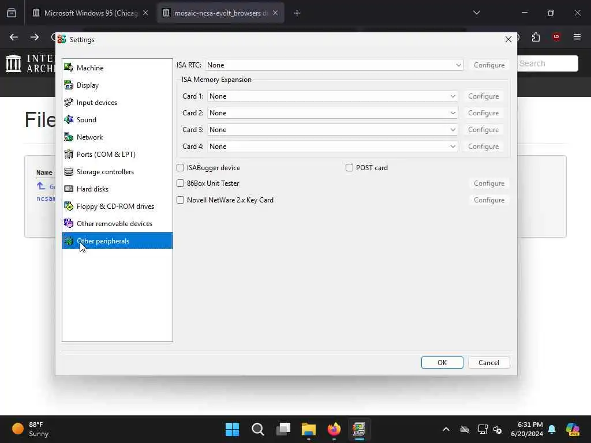
Task: Select the Storage controllers icon
Action: (69, 172)
